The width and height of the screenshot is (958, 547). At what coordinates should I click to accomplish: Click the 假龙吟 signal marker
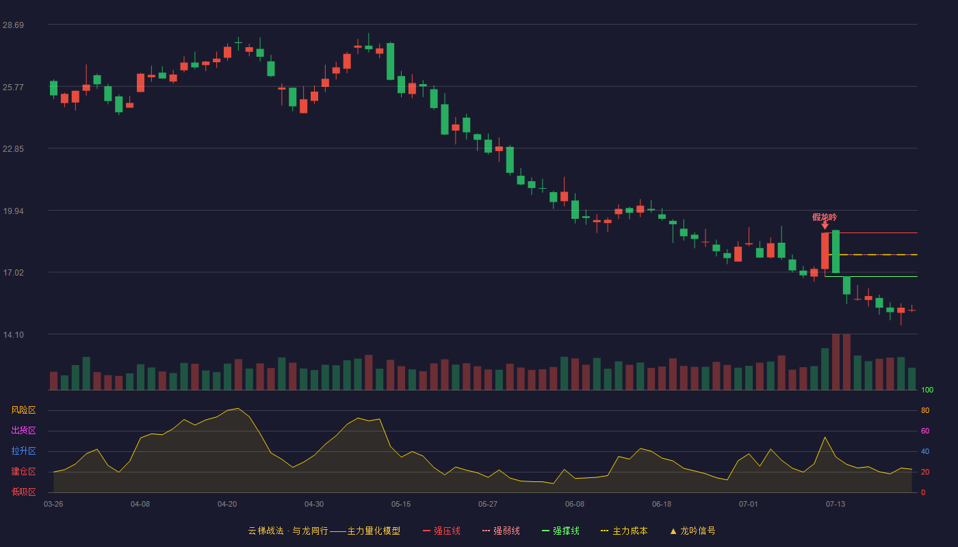tap(825, 220)
